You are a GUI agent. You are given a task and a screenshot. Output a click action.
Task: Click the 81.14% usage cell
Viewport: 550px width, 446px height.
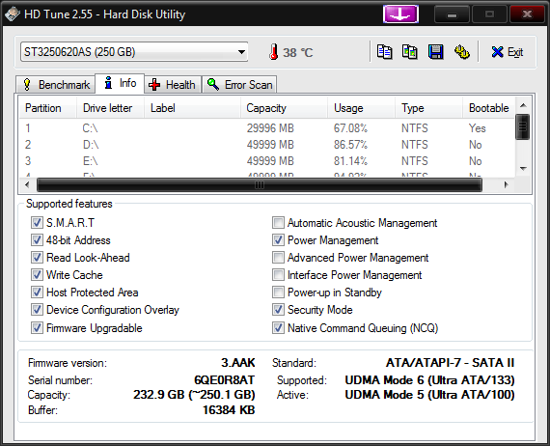[350, 161]
